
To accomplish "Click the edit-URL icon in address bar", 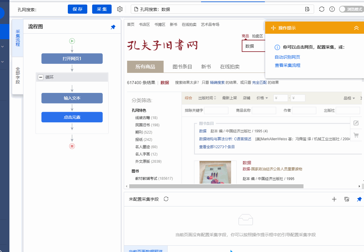I will coord(307,9).
